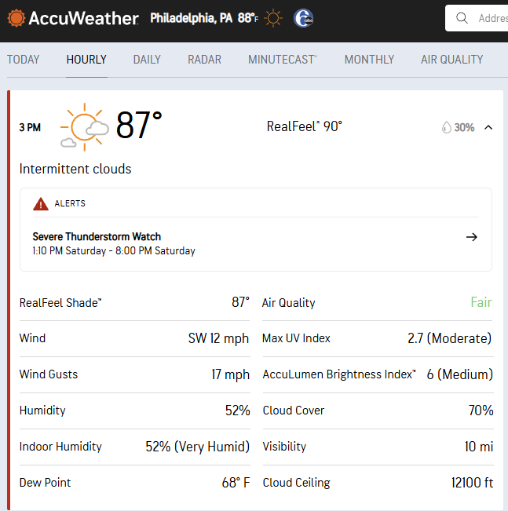Open the 6abc partner logo
This screenshot has width=508, height=511.
tap(303, 18)
